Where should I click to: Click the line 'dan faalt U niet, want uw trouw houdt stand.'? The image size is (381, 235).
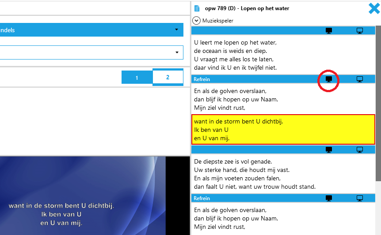[x=255, y=187]
